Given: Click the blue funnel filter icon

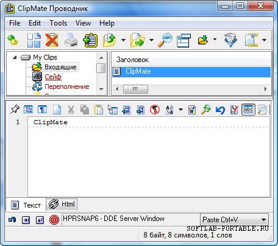Looking at the screenshot, I should pos(230,40).
